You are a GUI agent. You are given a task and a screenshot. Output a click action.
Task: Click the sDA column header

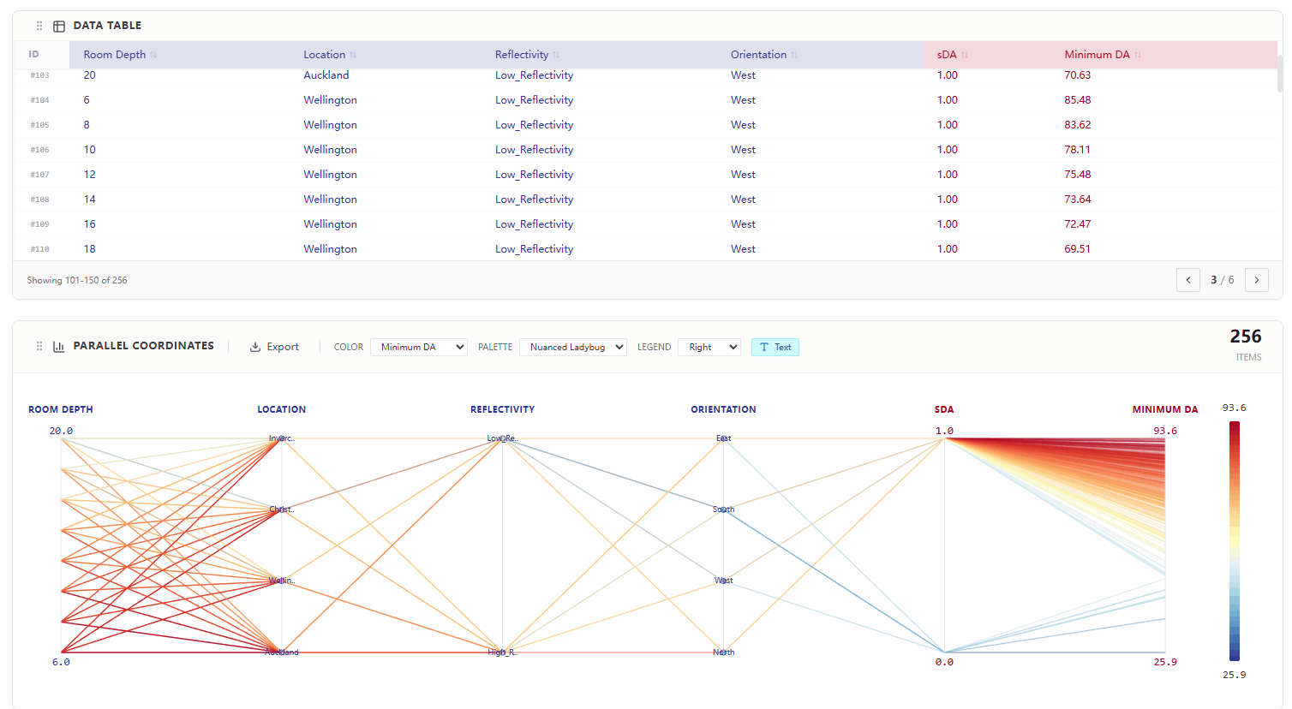click(946, 55)
